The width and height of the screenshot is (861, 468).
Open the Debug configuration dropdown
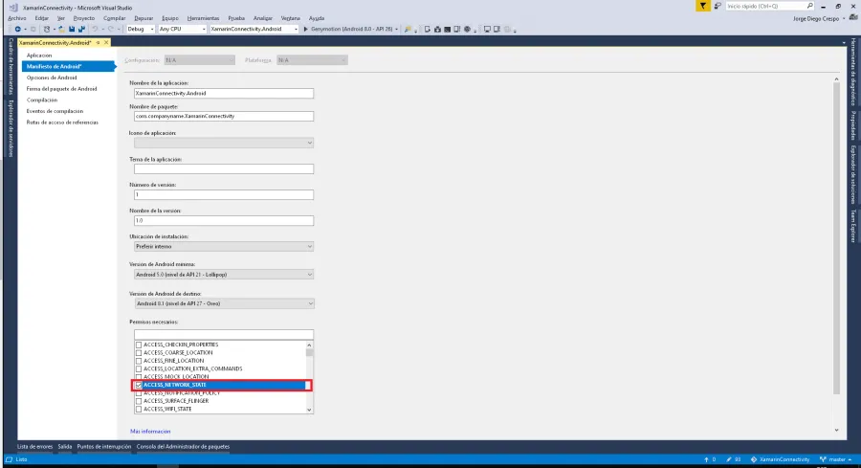(141, 29)
